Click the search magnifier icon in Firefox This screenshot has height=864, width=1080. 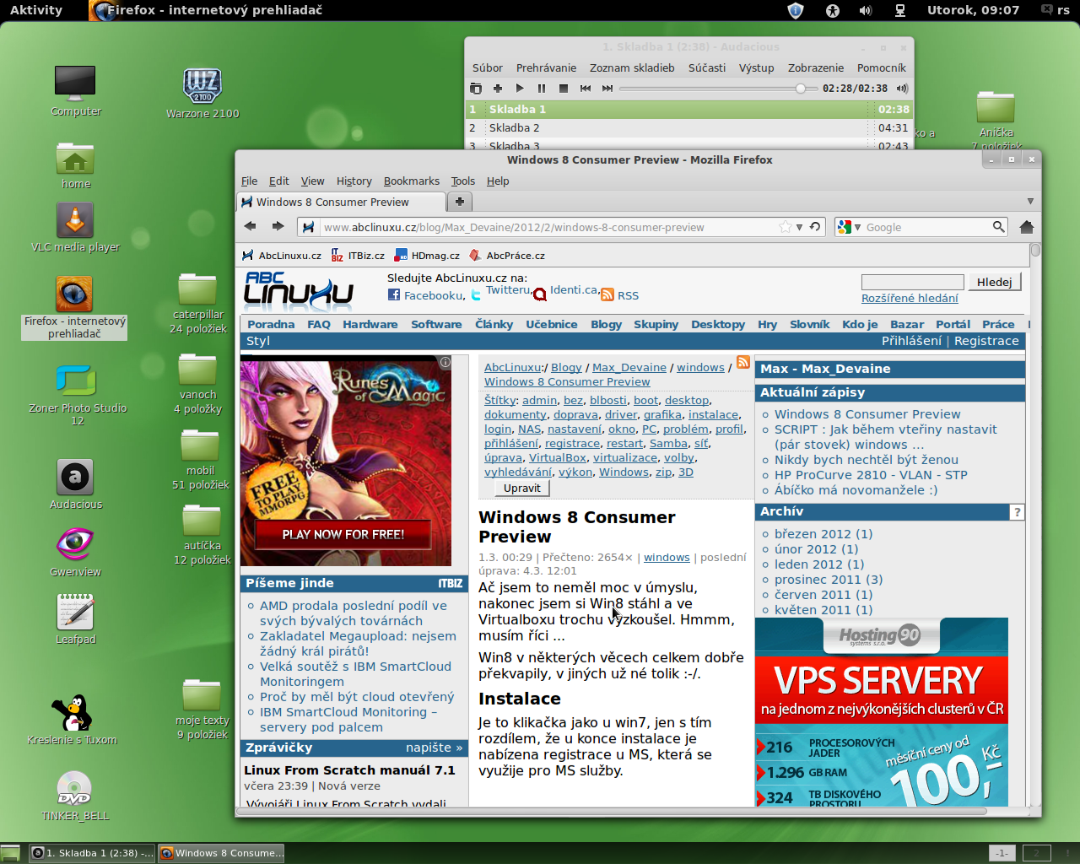click(998, 227)
